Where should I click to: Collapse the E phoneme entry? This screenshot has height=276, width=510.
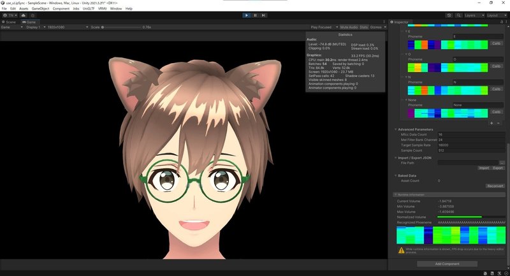(406, 31)
